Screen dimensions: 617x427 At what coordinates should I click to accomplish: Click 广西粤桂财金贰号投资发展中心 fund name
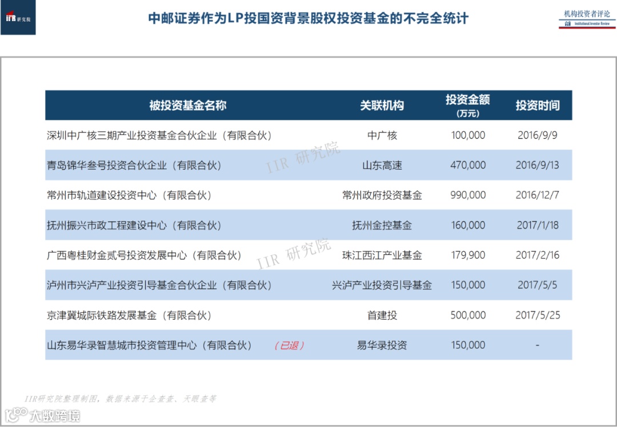pyautogui.click(x=144, y=255)
